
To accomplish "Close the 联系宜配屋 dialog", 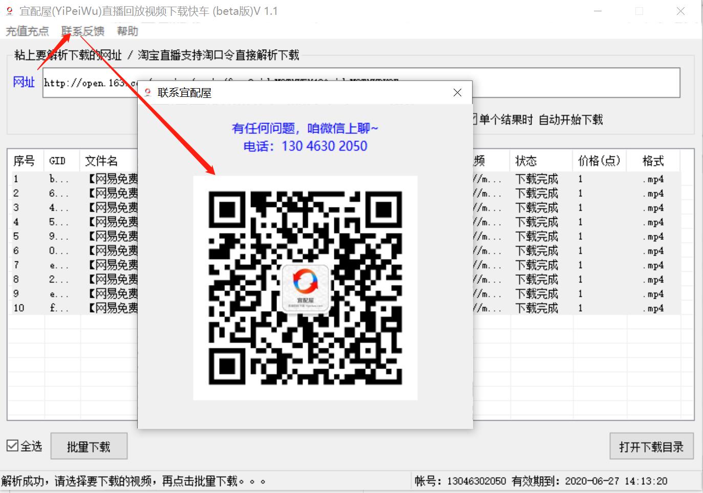I will click(457, 93).
